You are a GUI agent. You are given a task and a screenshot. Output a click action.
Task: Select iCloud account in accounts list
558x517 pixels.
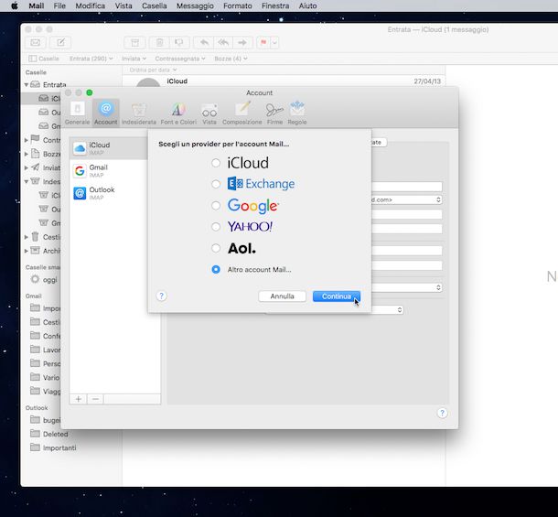(109, 148)
